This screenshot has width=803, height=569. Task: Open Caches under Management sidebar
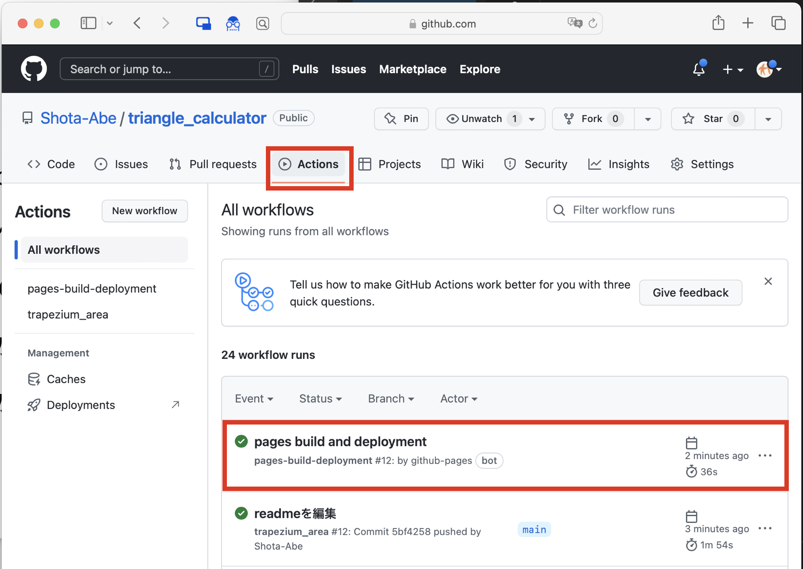(66, 379)
